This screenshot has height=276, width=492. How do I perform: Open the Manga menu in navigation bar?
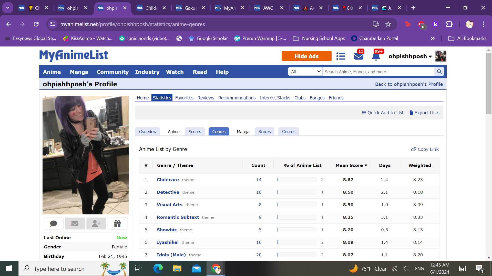point(79,72)
